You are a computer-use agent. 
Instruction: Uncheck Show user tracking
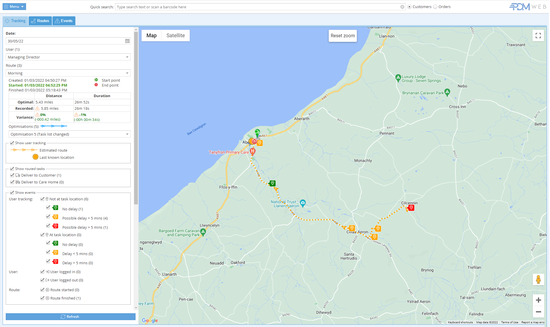tap(12, 143)
